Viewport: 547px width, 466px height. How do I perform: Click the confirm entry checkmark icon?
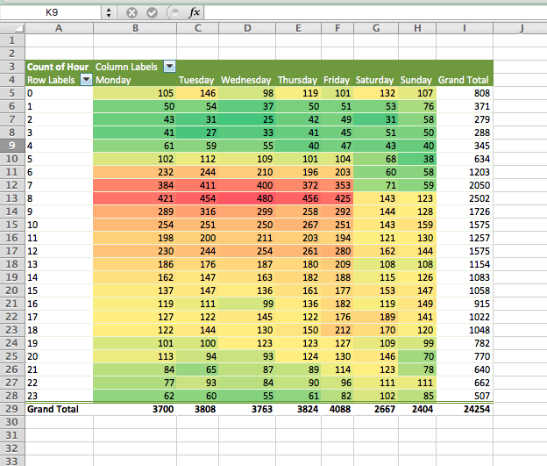(x=152, y=13)
